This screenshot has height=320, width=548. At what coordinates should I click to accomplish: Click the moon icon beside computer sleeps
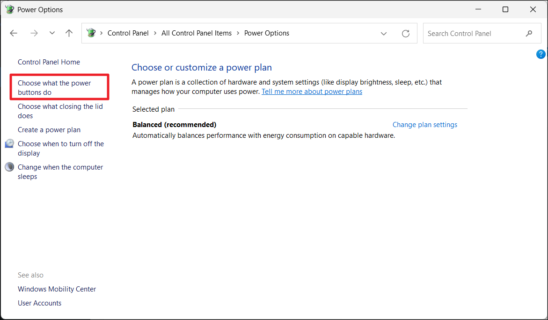tap(9, 167)
